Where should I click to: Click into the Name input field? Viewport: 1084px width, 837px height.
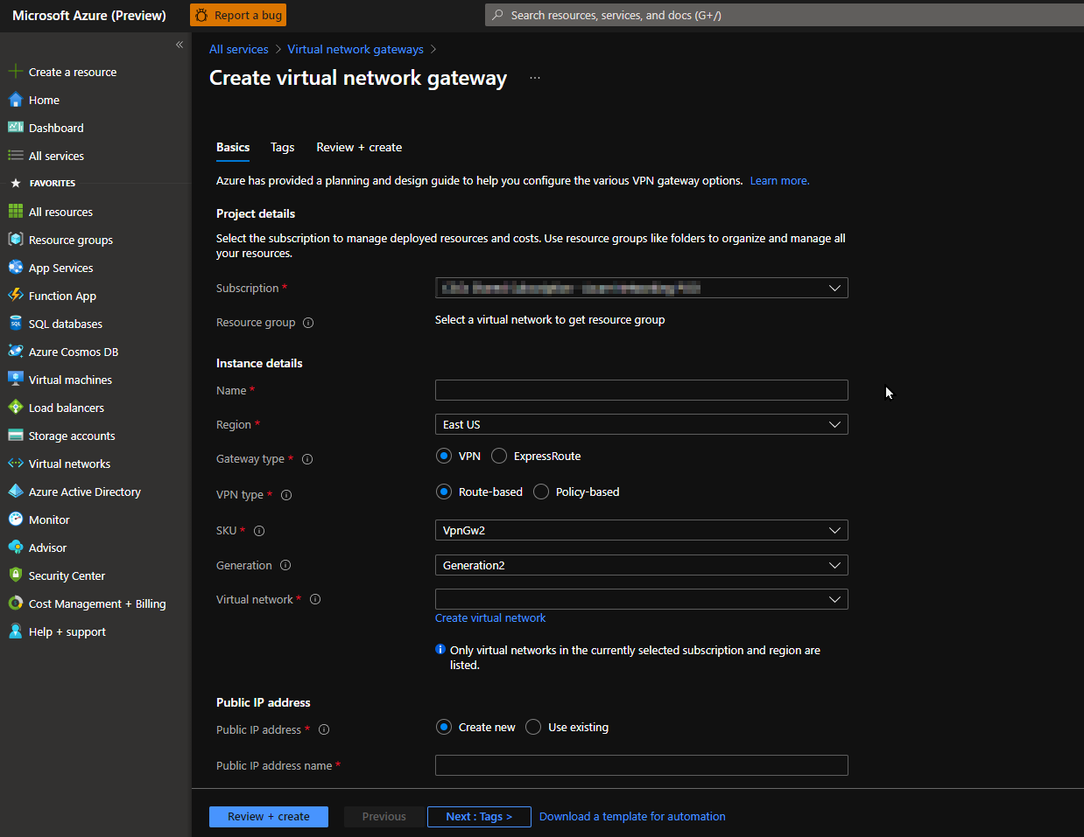point(642,390)
